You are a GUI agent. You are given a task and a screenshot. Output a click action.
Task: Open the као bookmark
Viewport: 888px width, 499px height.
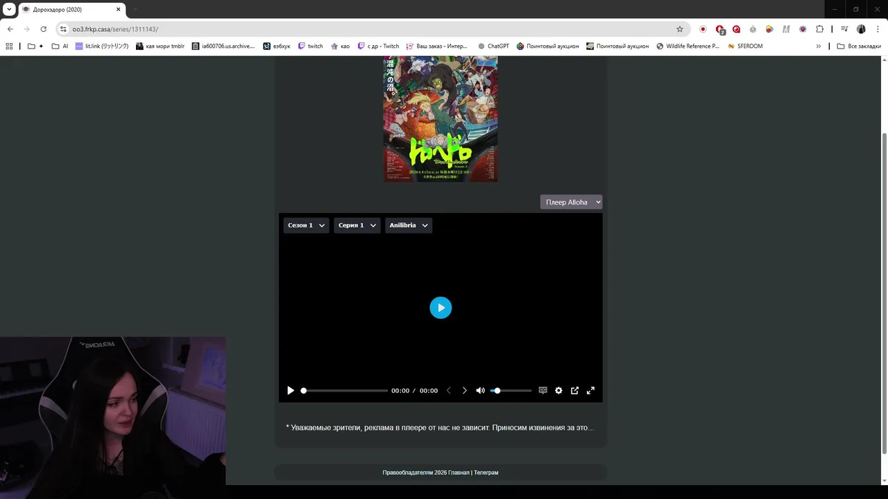click(340, 46)
